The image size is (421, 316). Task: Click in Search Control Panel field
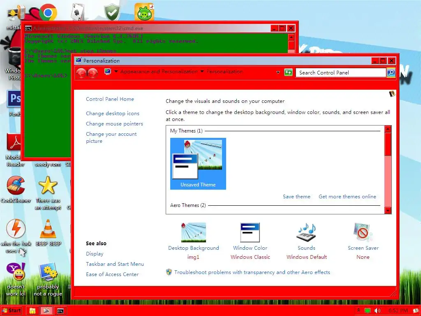(x=340, y=72)
